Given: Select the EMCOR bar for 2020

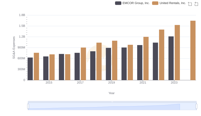Looking at the screenshot, I should [124, 64].
